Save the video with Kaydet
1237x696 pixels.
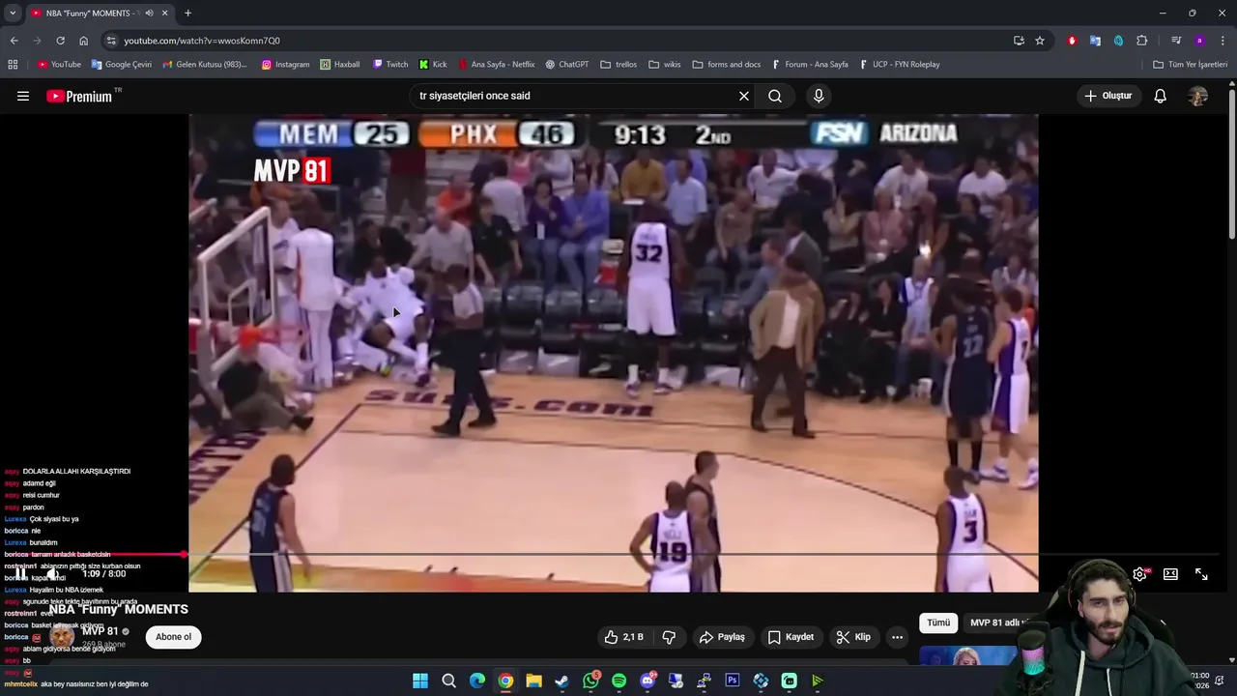791,637
